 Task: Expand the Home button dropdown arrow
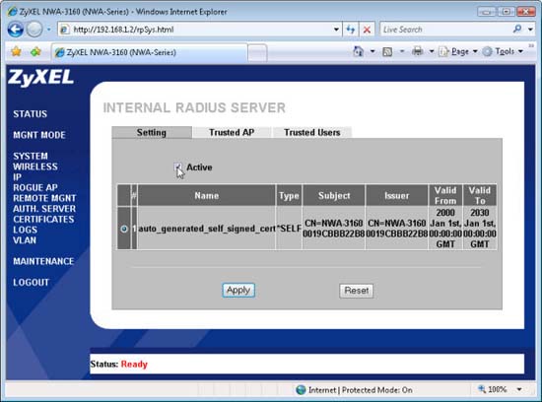point(373,51)
